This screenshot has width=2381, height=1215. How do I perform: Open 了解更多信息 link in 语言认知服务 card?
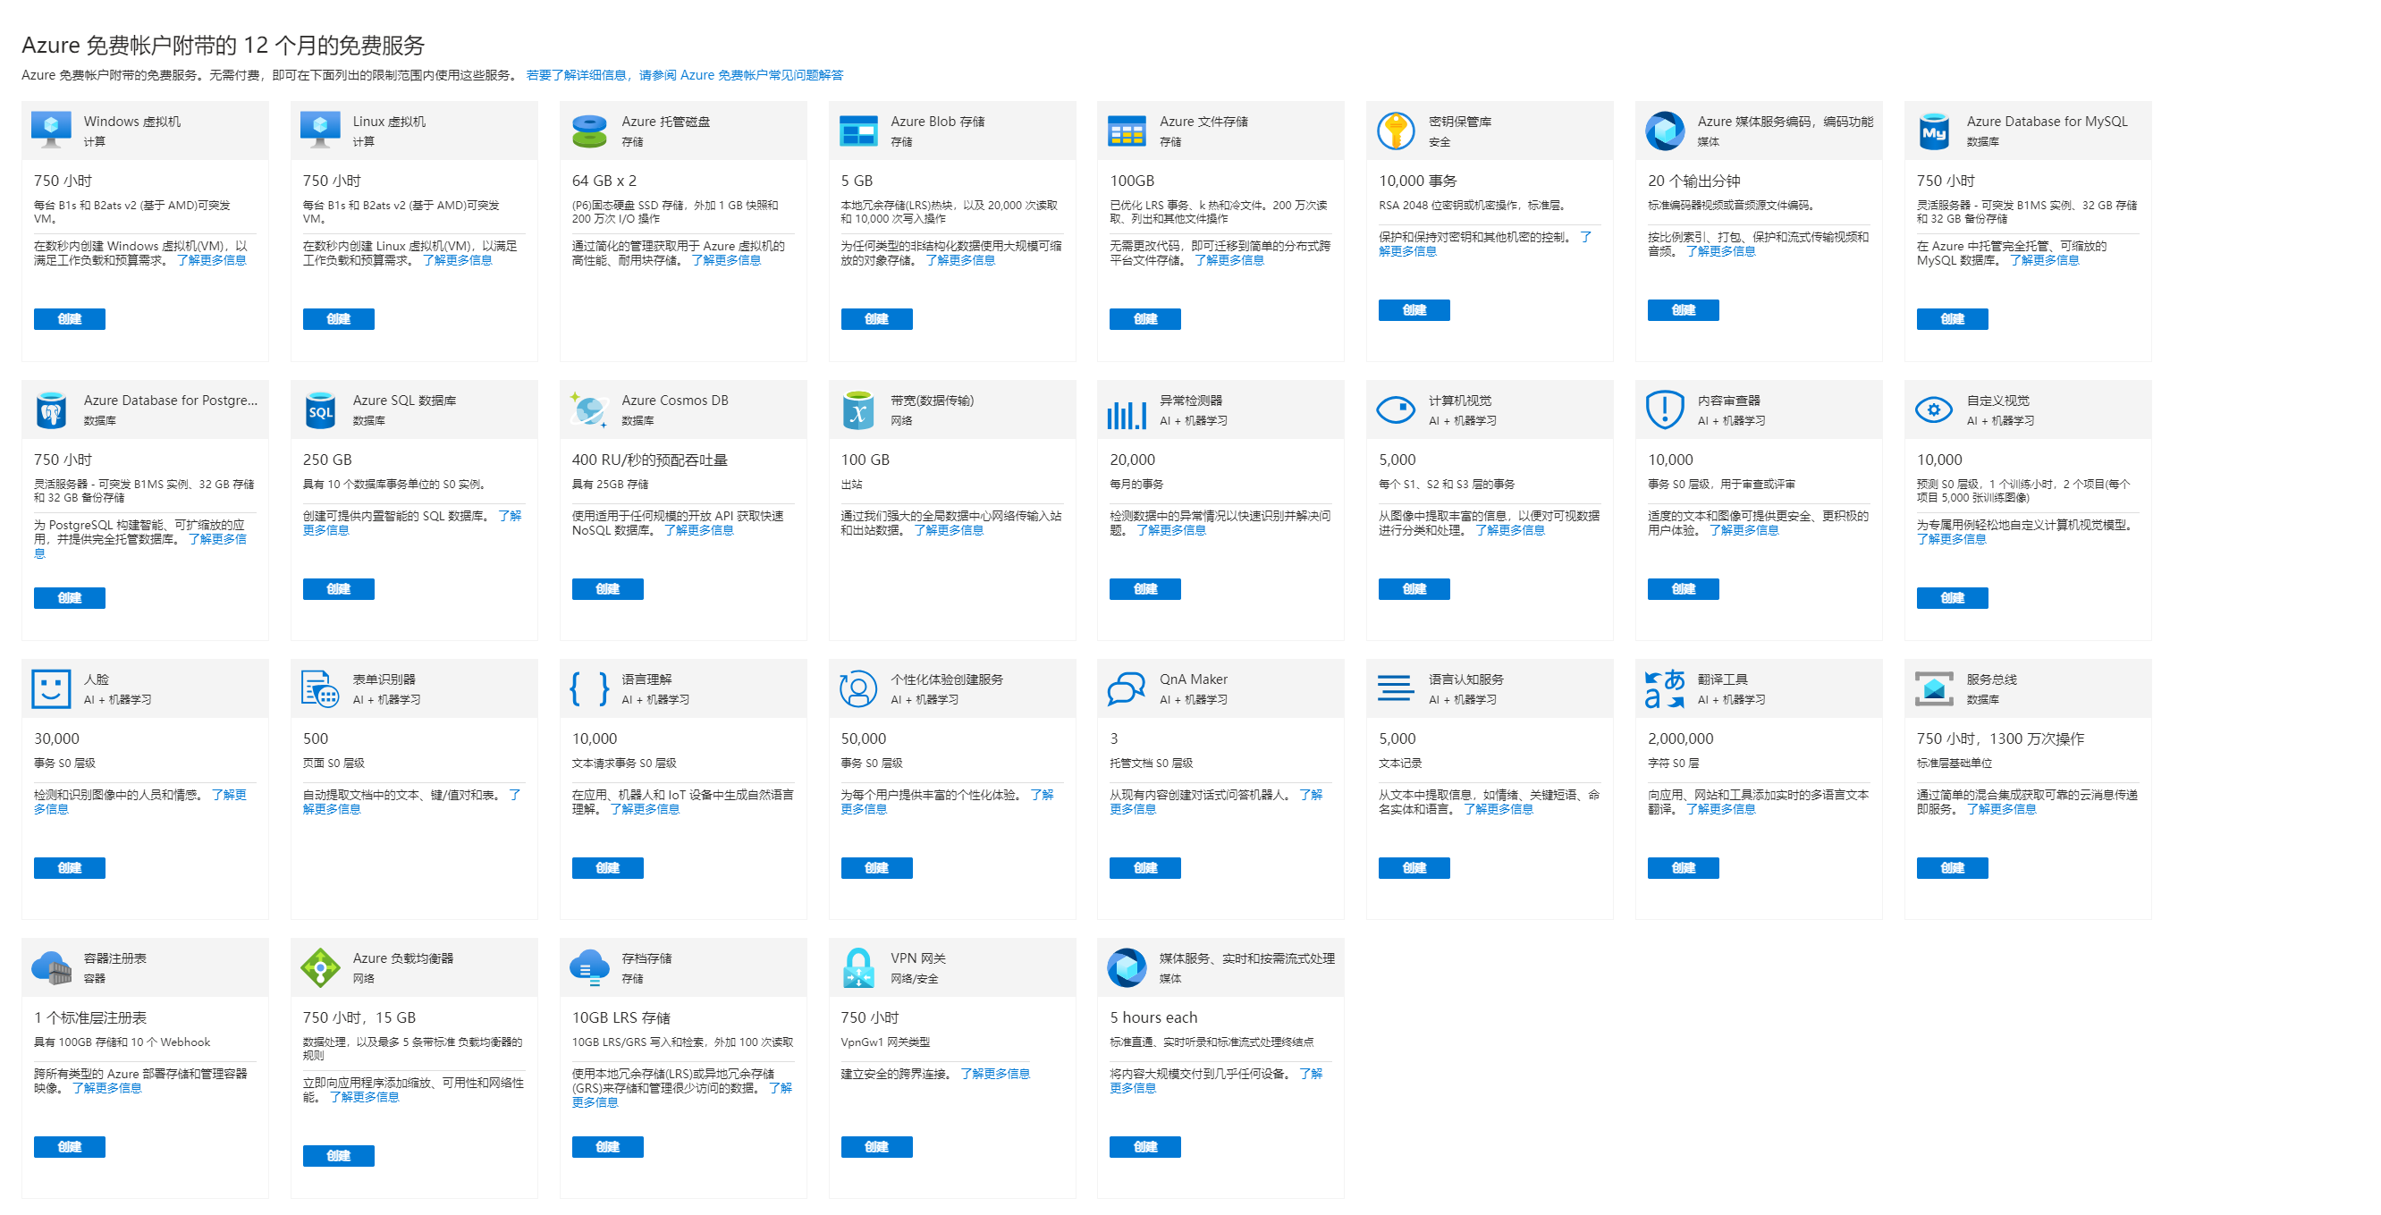point(1499,809)
